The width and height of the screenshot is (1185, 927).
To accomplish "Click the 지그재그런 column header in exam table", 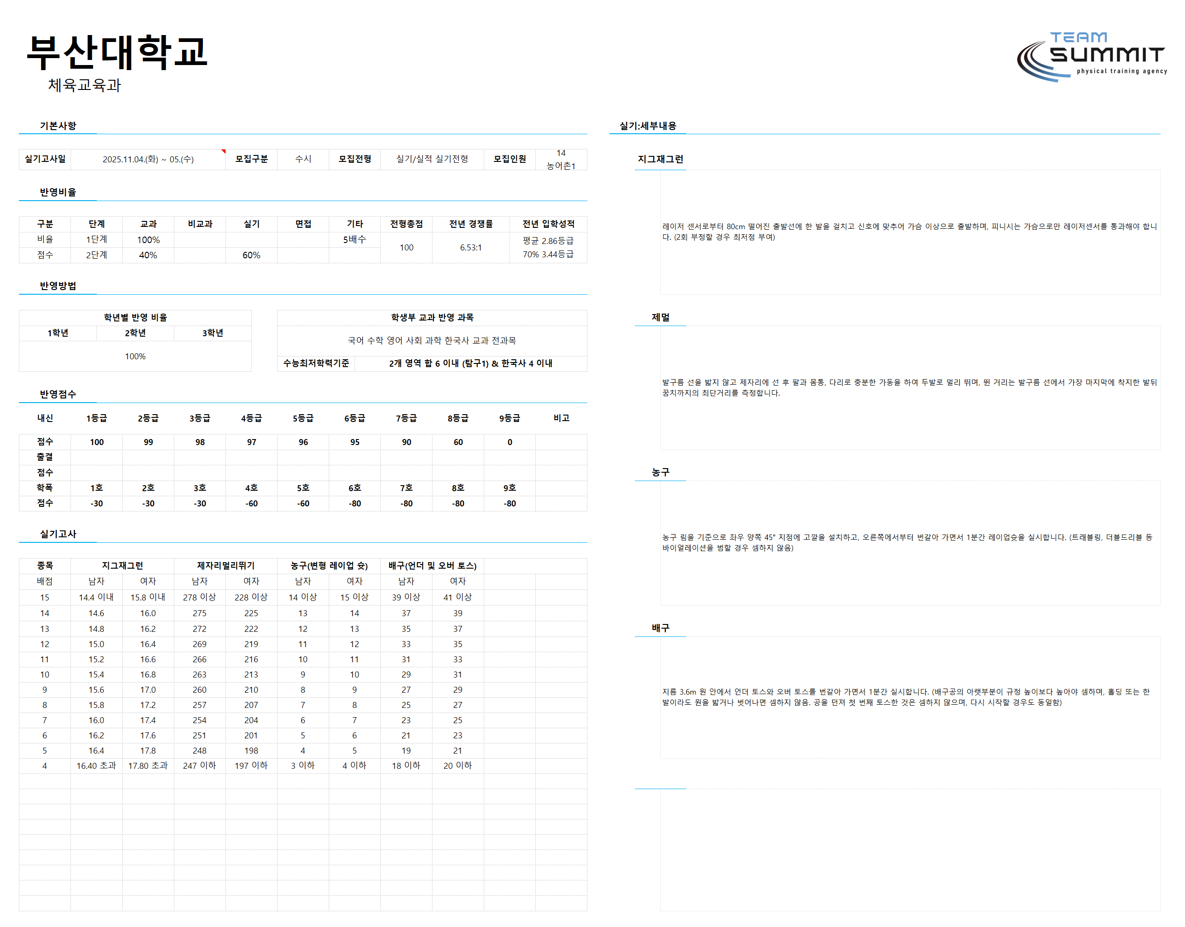I will [x=123, y=565].
